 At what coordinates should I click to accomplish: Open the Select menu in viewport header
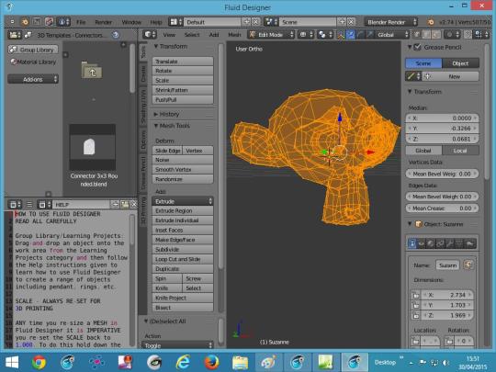coord(192,35)
